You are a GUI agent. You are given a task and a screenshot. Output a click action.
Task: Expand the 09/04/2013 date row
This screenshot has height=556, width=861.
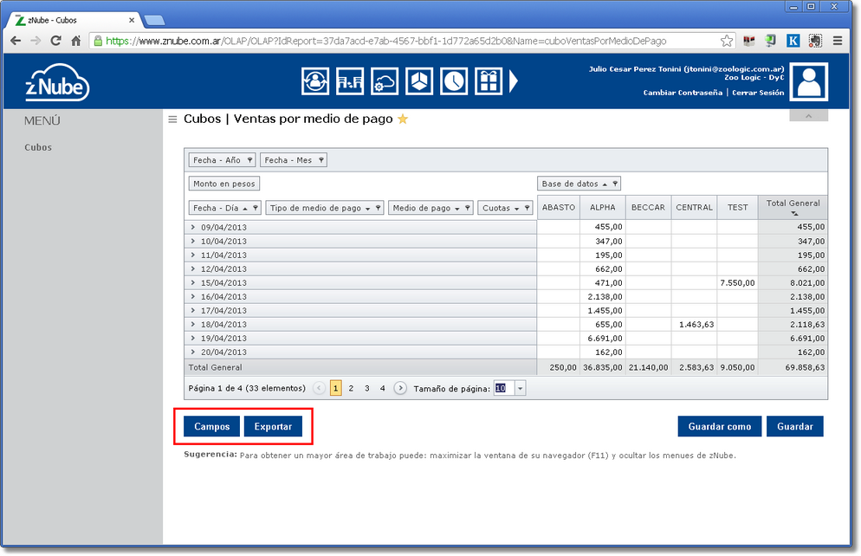click(x=193, y=227)
